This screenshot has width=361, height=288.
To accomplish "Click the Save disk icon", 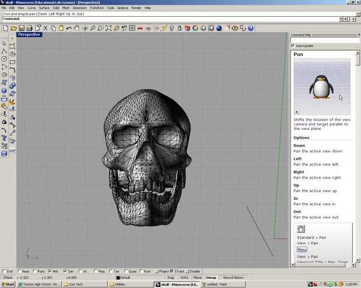I will 22,28.
